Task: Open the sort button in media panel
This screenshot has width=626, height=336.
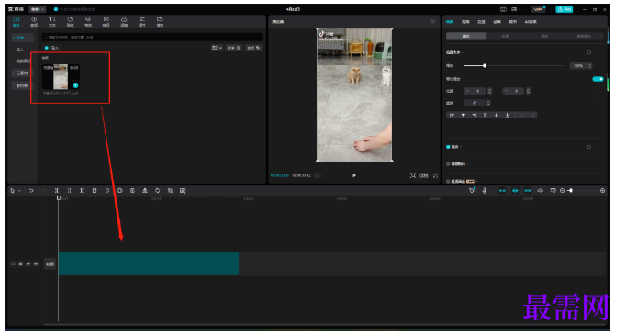Action: click(234, 48)
